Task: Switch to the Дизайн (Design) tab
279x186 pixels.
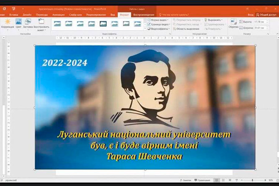Action: [27, 15]
